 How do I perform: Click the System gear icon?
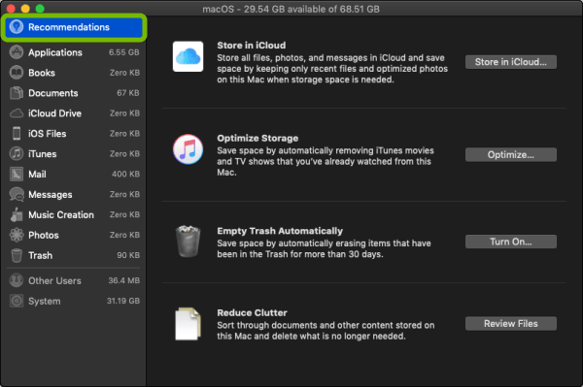pos(17,301)
